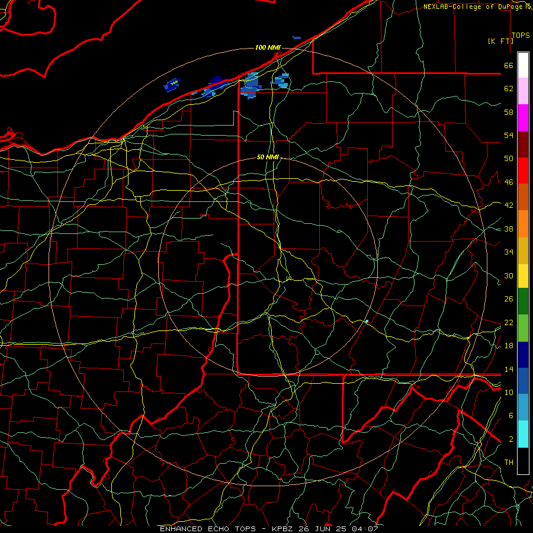
Task: Click the TOPS legend title
Action: pyautogui.click(x=521, y=36)
